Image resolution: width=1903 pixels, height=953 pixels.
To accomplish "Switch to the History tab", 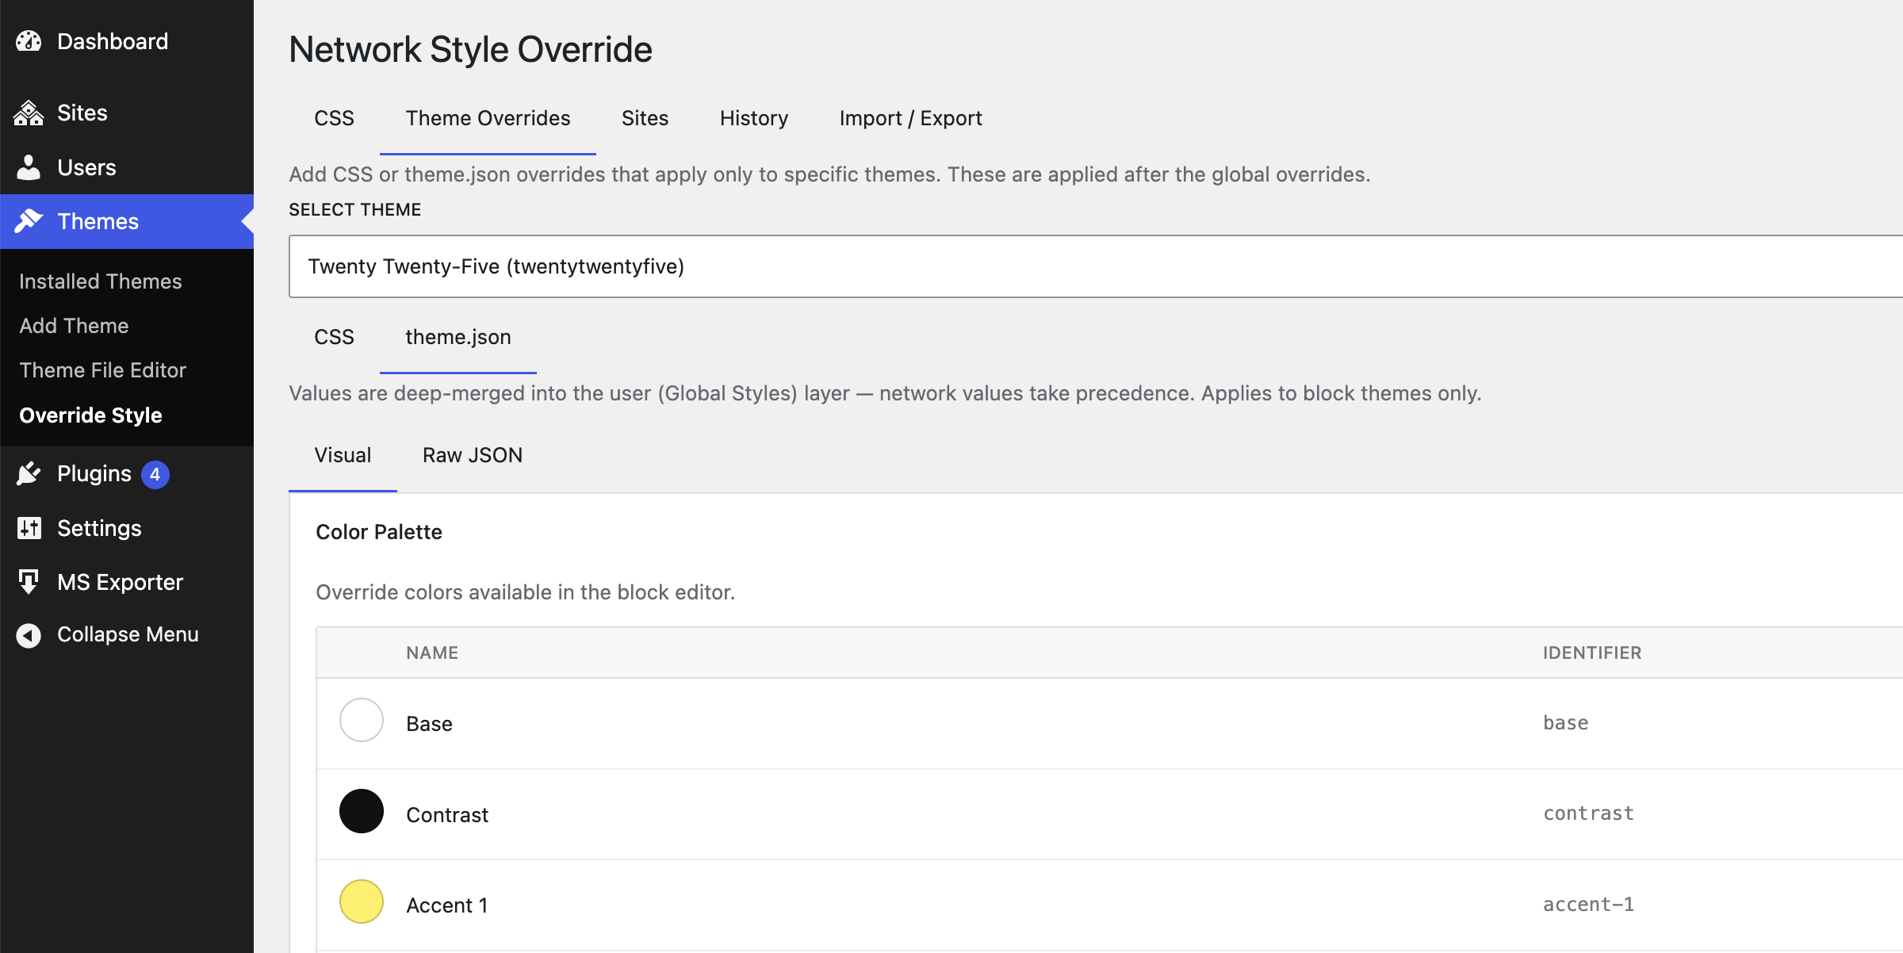I will 754,118.
